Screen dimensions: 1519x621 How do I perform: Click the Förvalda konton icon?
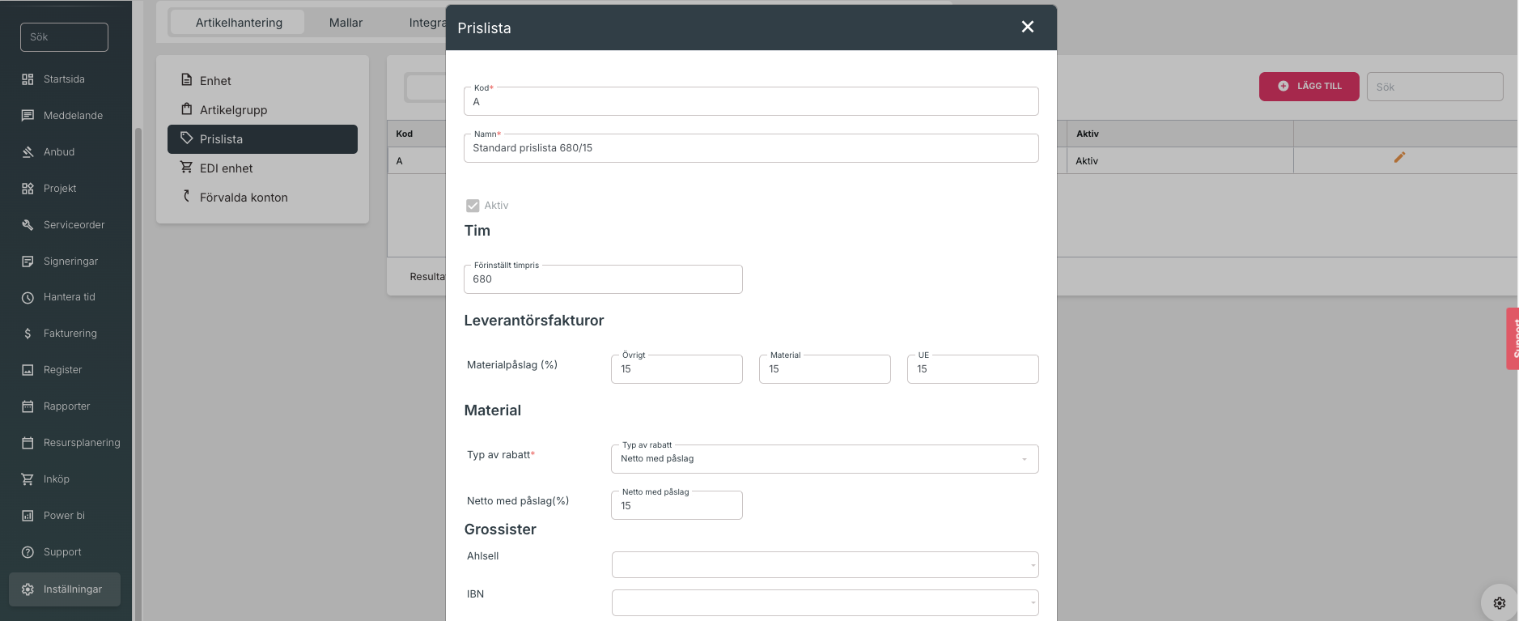point(187,196)
